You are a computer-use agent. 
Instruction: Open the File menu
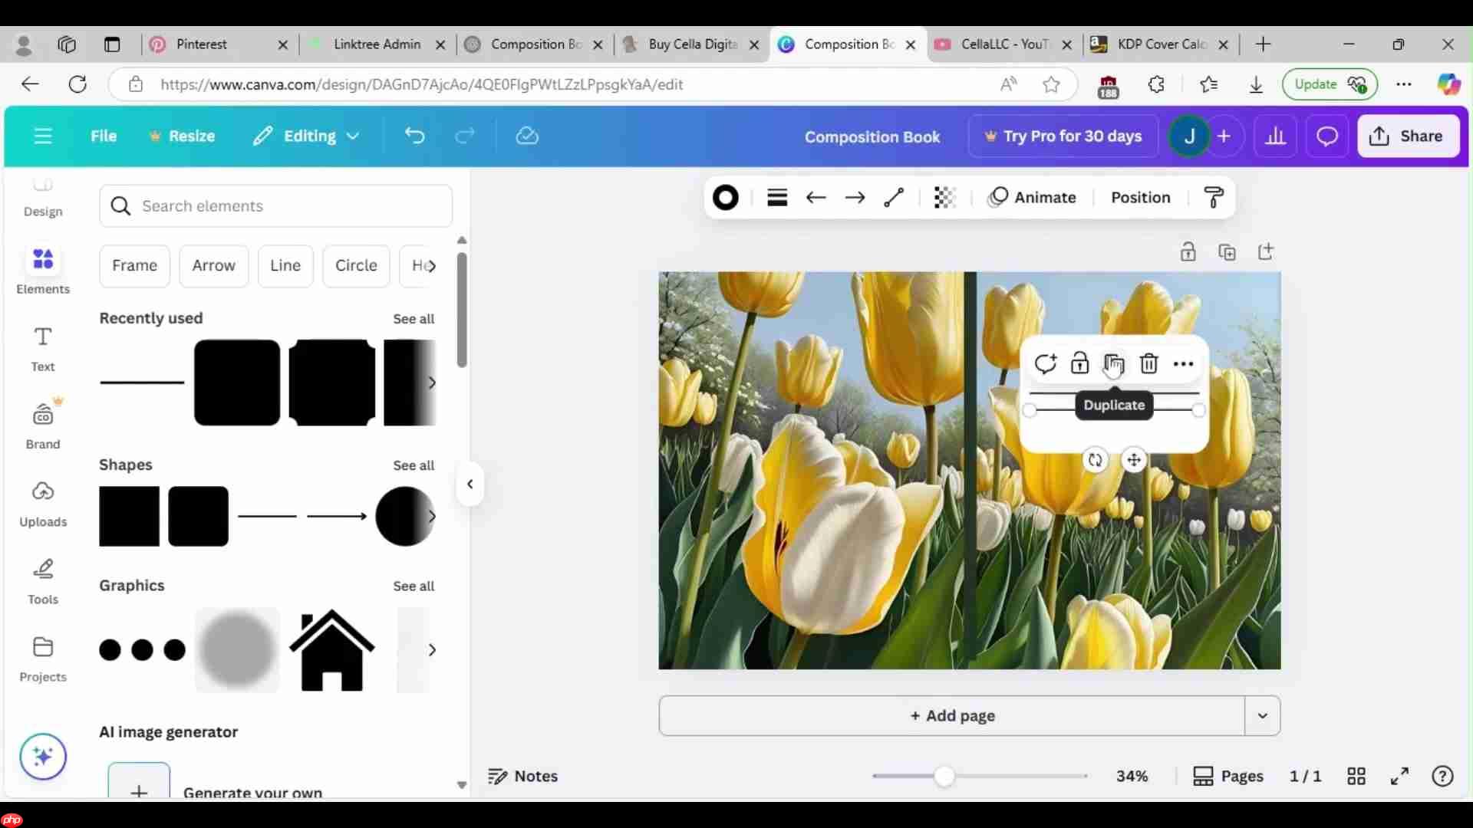[x=104, y=136]
